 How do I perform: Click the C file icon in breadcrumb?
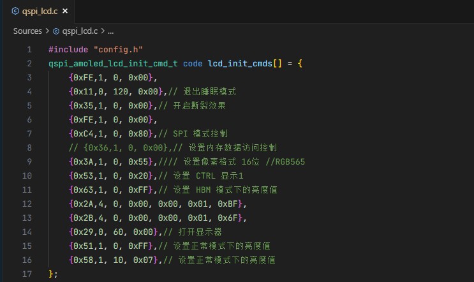(x=56, y=31)
